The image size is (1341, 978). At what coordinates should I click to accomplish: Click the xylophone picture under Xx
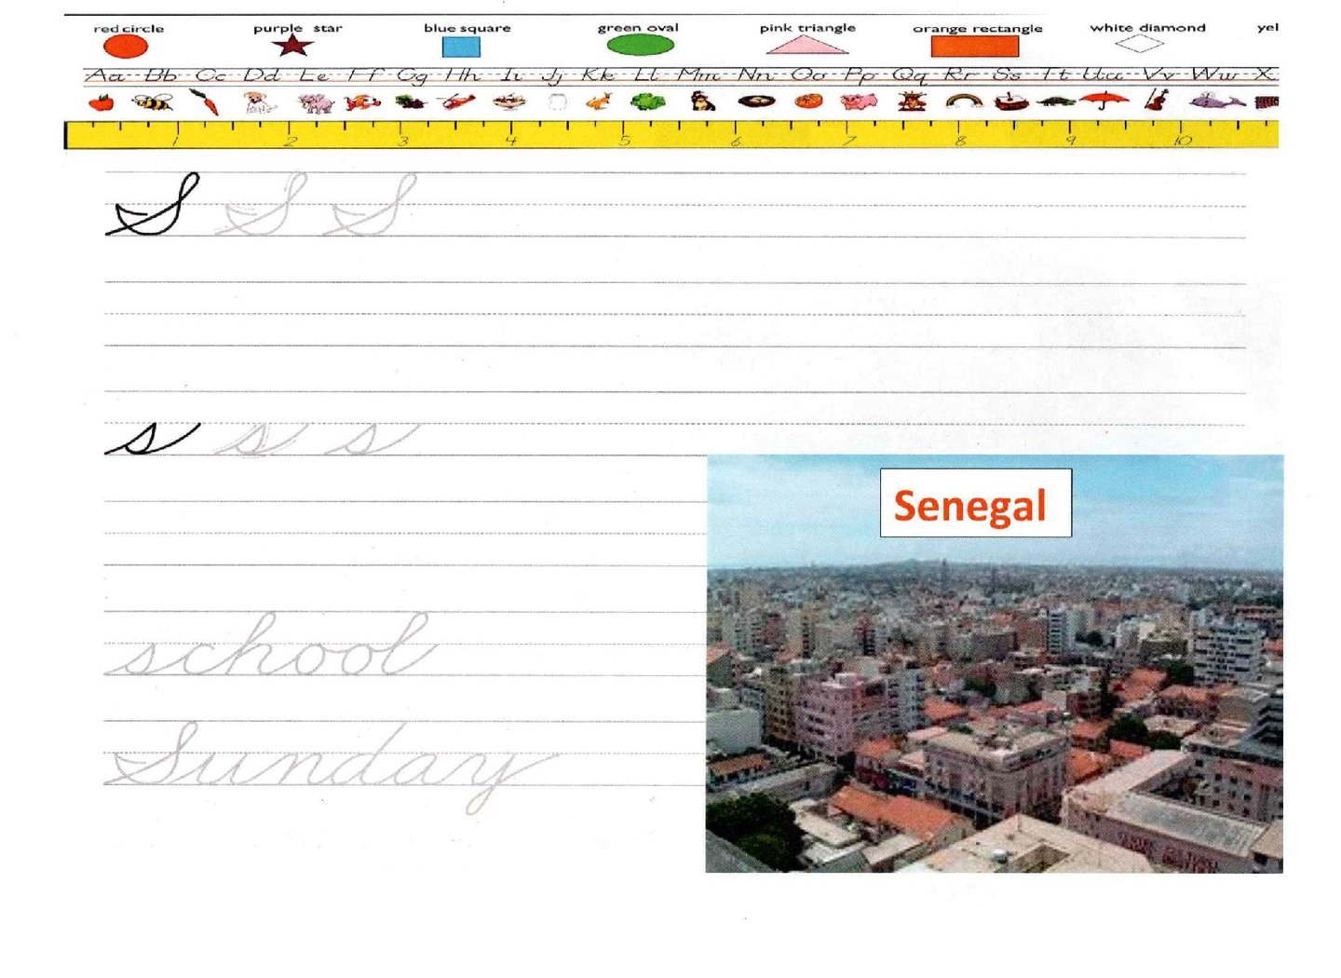(x=1266, y=102)
